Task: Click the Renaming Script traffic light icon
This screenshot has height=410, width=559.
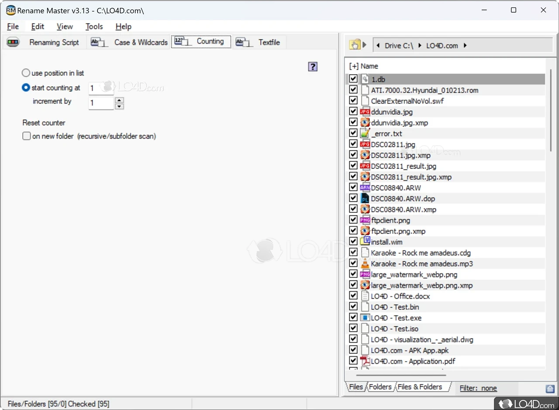Action: pyautogui.click(x=14, y=42)
